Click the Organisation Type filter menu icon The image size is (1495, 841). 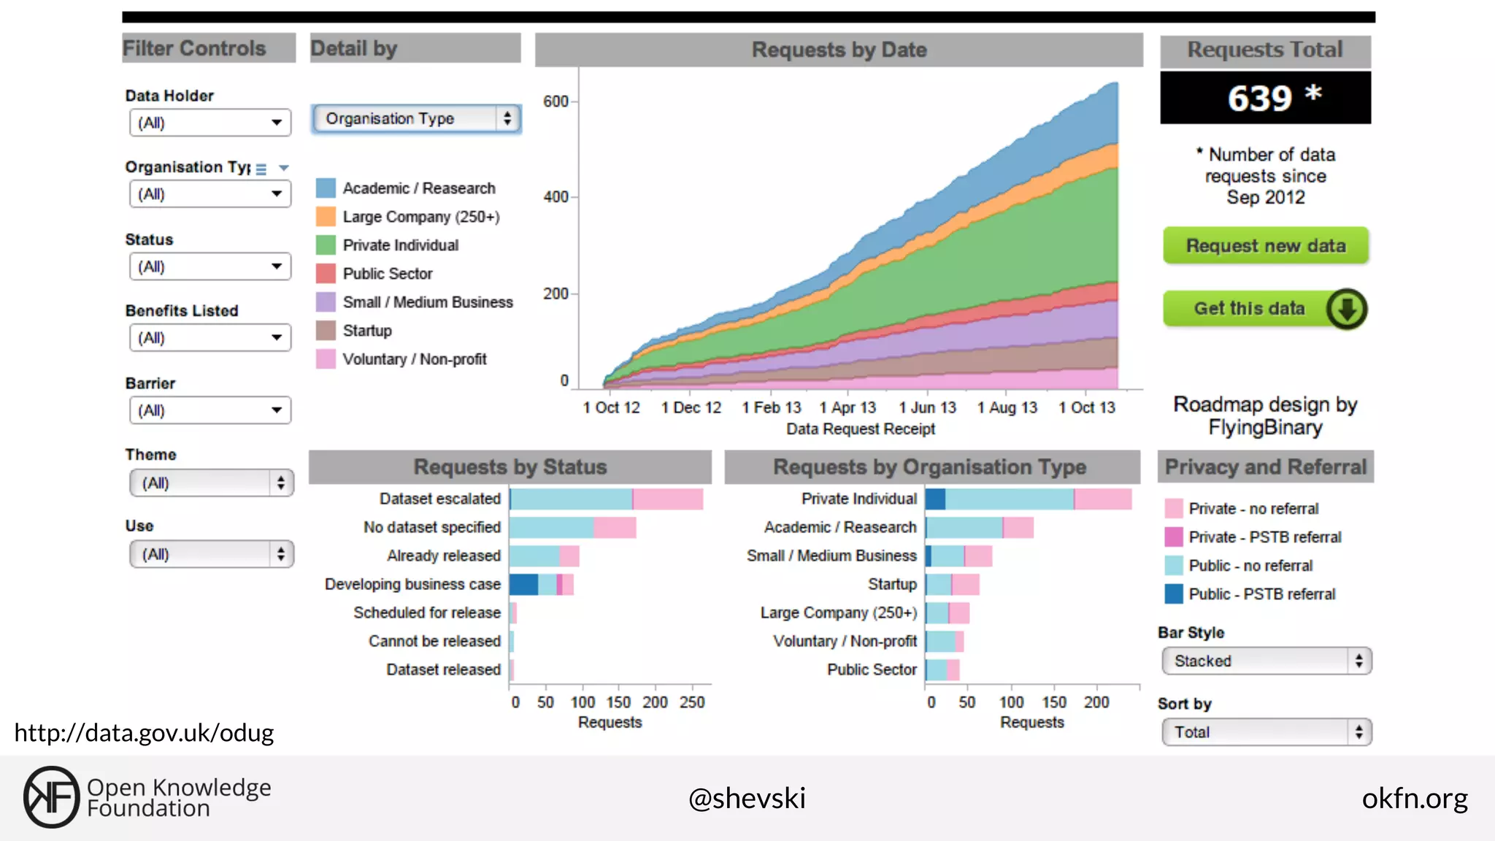pos(261,169)
